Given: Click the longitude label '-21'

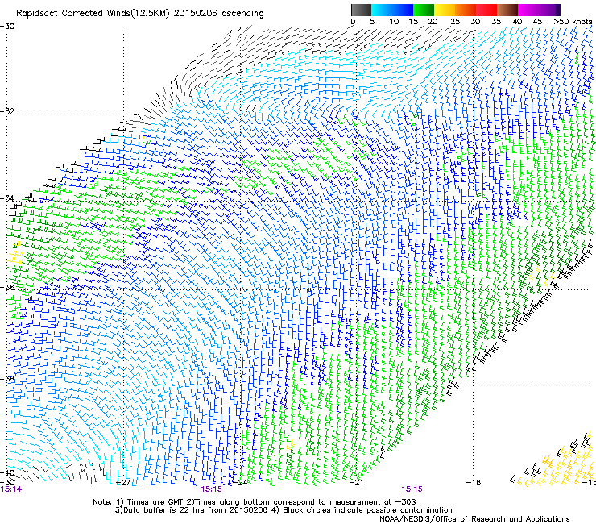Looking at the screenshot, I should point(356,483).
